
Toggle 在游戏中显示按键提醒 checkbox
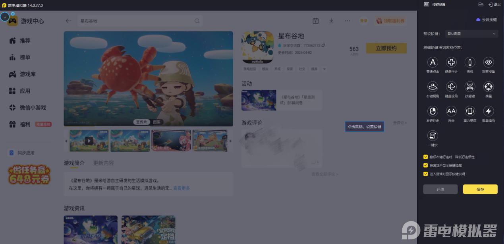coord(426,165)
